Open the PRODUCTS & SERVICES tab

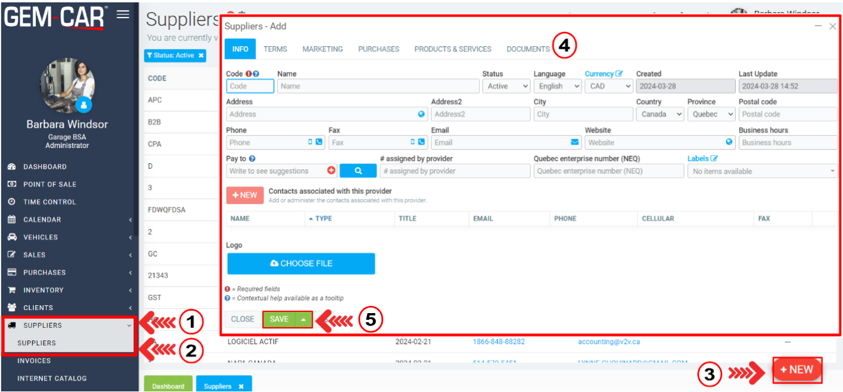click(452, 49)
